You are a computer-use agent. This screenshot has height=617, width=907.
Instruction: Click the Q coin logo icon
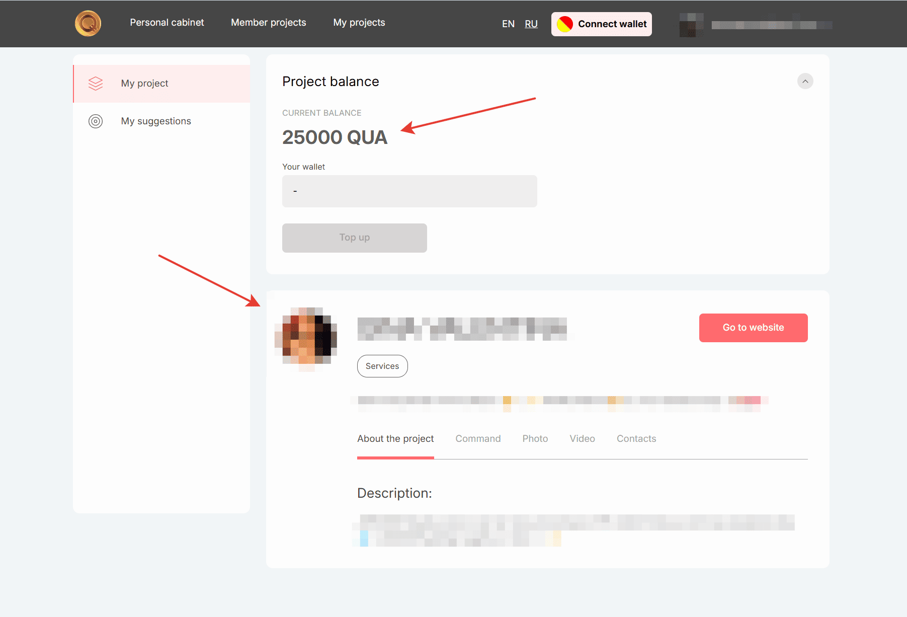(88, 23)
